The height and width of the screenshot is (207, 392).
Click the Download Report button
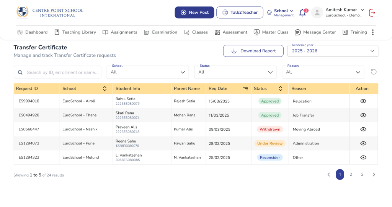point(253,51)
